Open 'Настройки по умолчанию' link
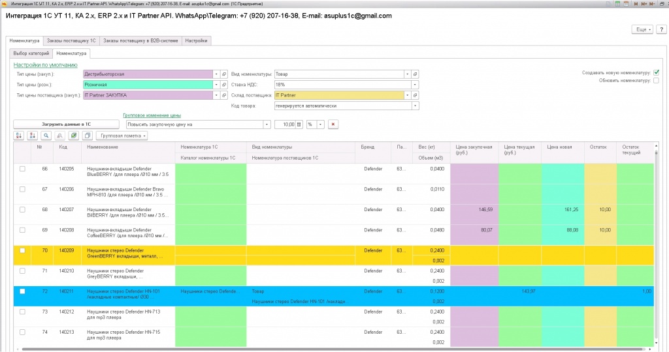669x352 pixels. [x=45, y=65]
